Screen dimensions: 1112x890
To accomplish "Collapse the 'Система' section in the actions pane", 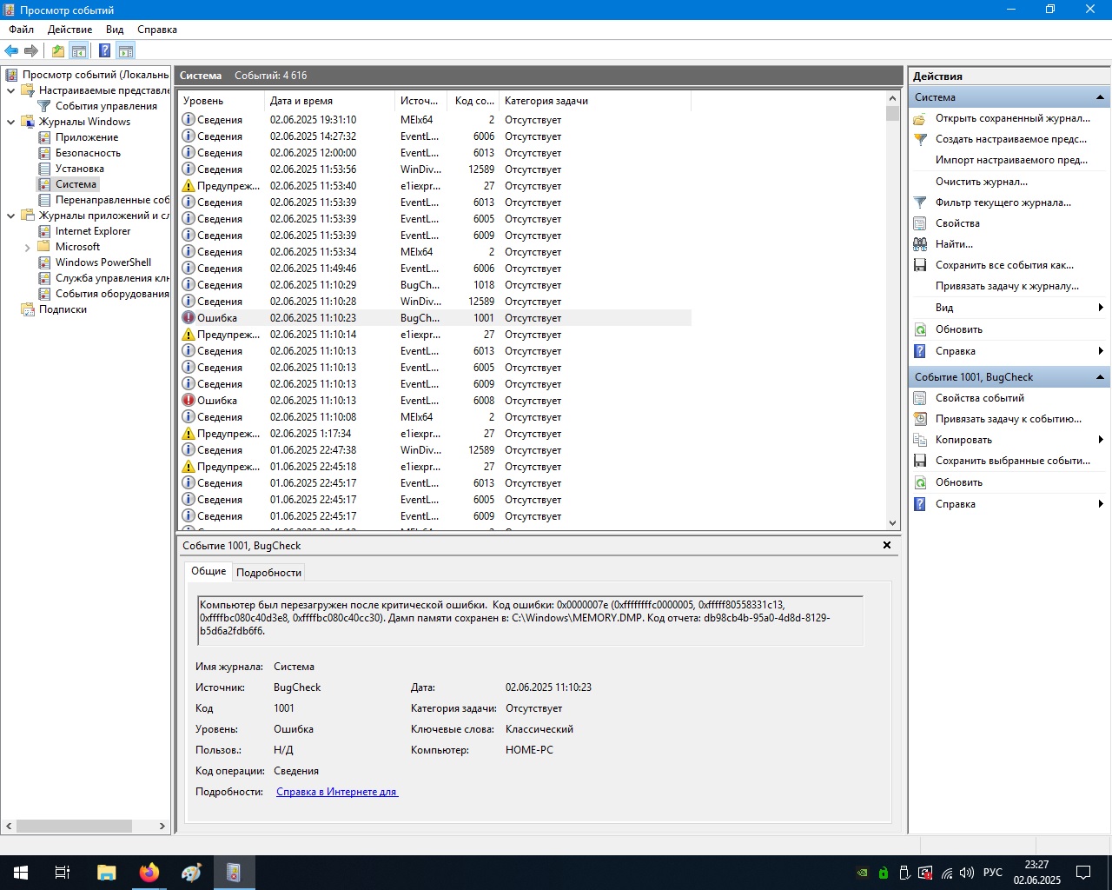I will (1100, 97).
